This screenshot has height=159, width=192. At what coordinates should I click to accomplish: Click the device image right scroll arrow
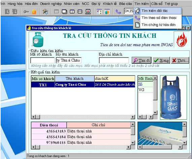180,147
